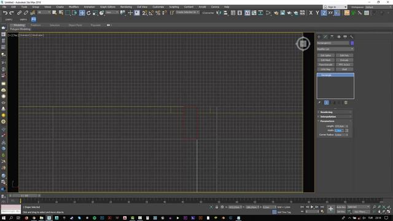Click the Mirror tool icon
The height and width of the screenshot is (221, 393).
(219, 13)
